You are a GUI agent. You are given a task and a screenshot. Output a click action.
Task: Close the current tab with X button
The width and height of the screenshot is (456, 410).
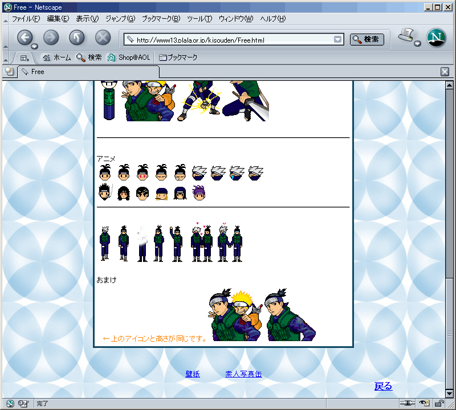(x=445, y=72)
